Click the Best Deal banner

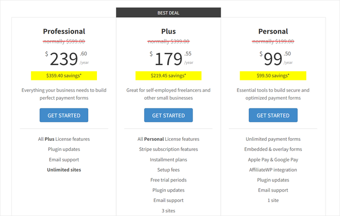[x=168, y=13]
